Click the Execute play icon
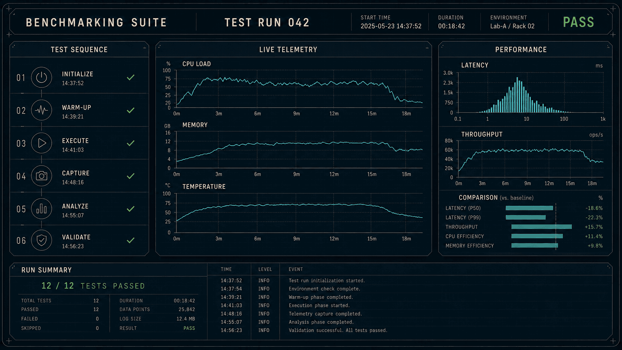The image size is (622, 350). [41, 143]
